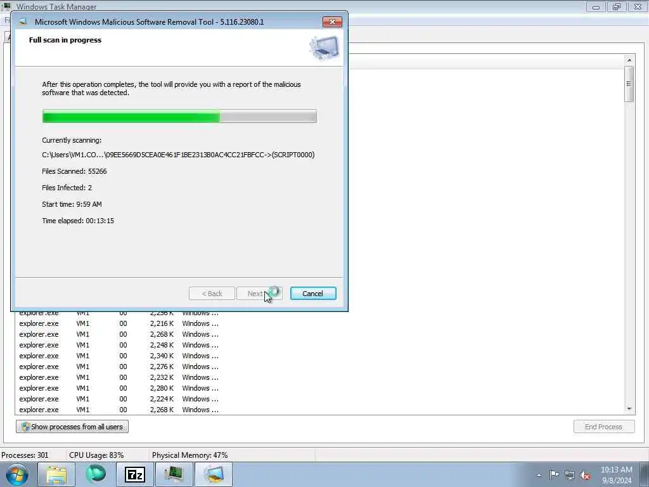Click the greyed-out Next button
649x487 pixels.
click(x=259, y=294)
